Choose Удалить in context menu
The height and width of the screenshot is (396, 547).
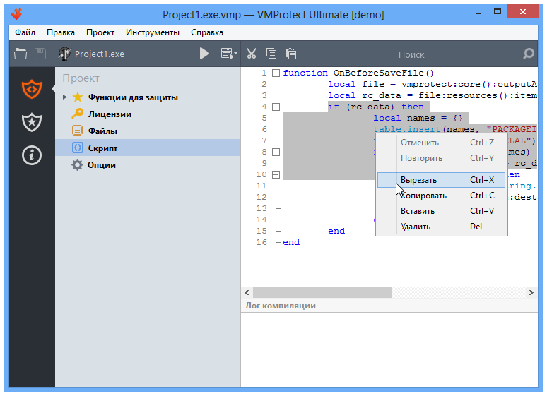point(441,227)
